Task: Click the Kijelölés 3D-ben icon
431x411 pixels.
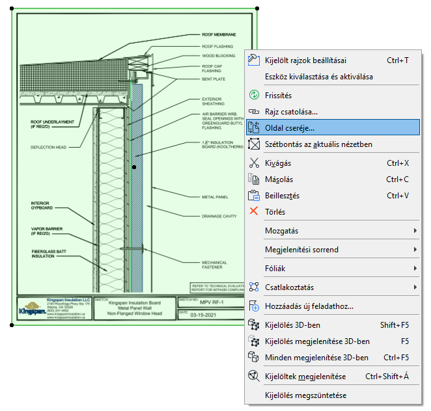Action: click(254, 325)
